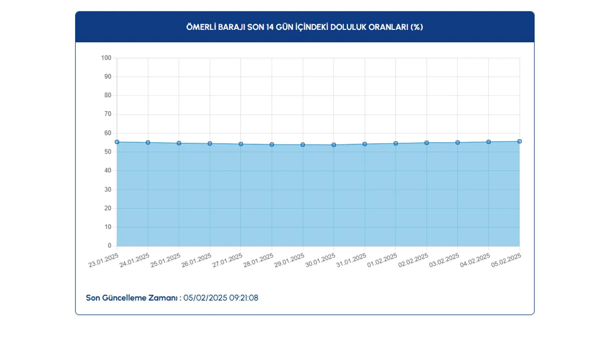This screenshot has height=344, width=613.
Task: Select the chart point for 03.02.2025
Action: [457, 143]
